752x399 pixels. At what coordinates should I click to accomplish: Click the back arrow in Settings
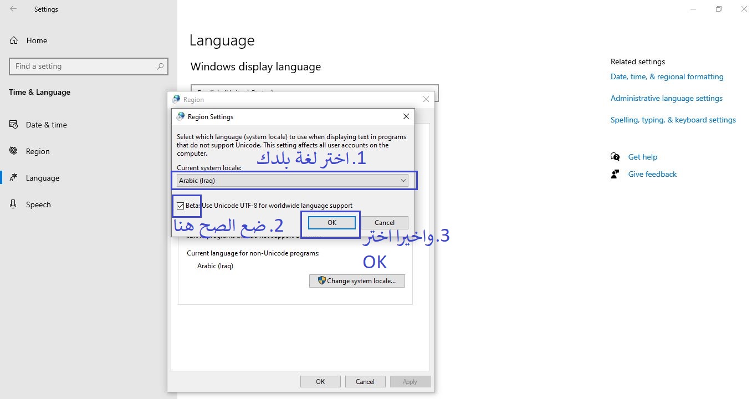point(13,9)
